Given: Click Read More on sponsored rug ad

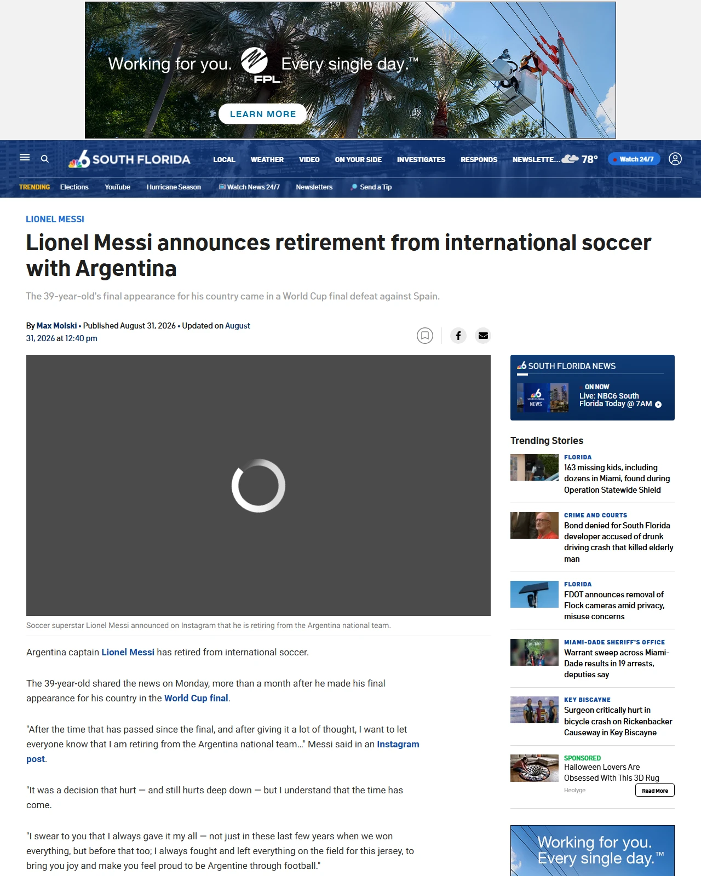Looking at the screenshot, I should pos(655,790).
